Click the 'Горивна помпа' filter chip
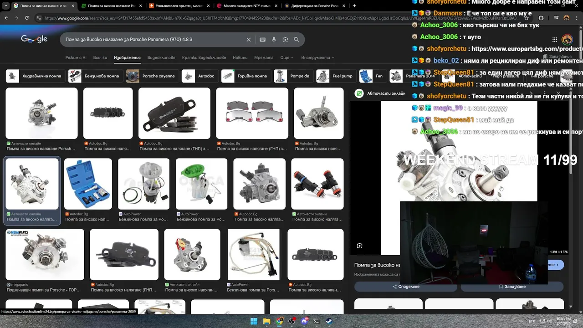 point(246,76)
